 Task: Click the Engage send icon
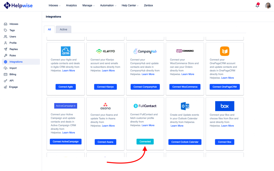coord(6,87)
